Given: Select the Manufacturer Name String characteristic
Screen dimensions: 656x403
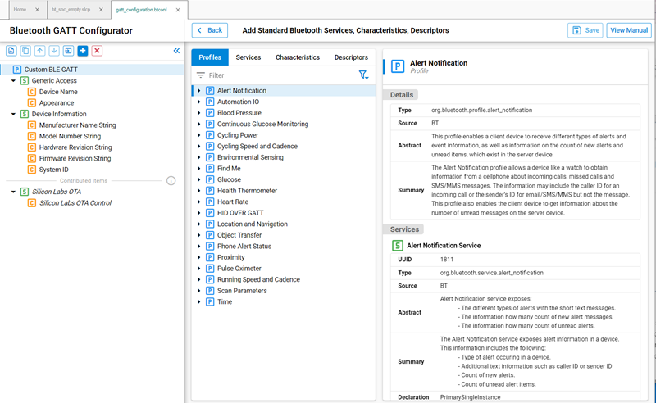Looking at the screenshot, I should click(77, 125).
